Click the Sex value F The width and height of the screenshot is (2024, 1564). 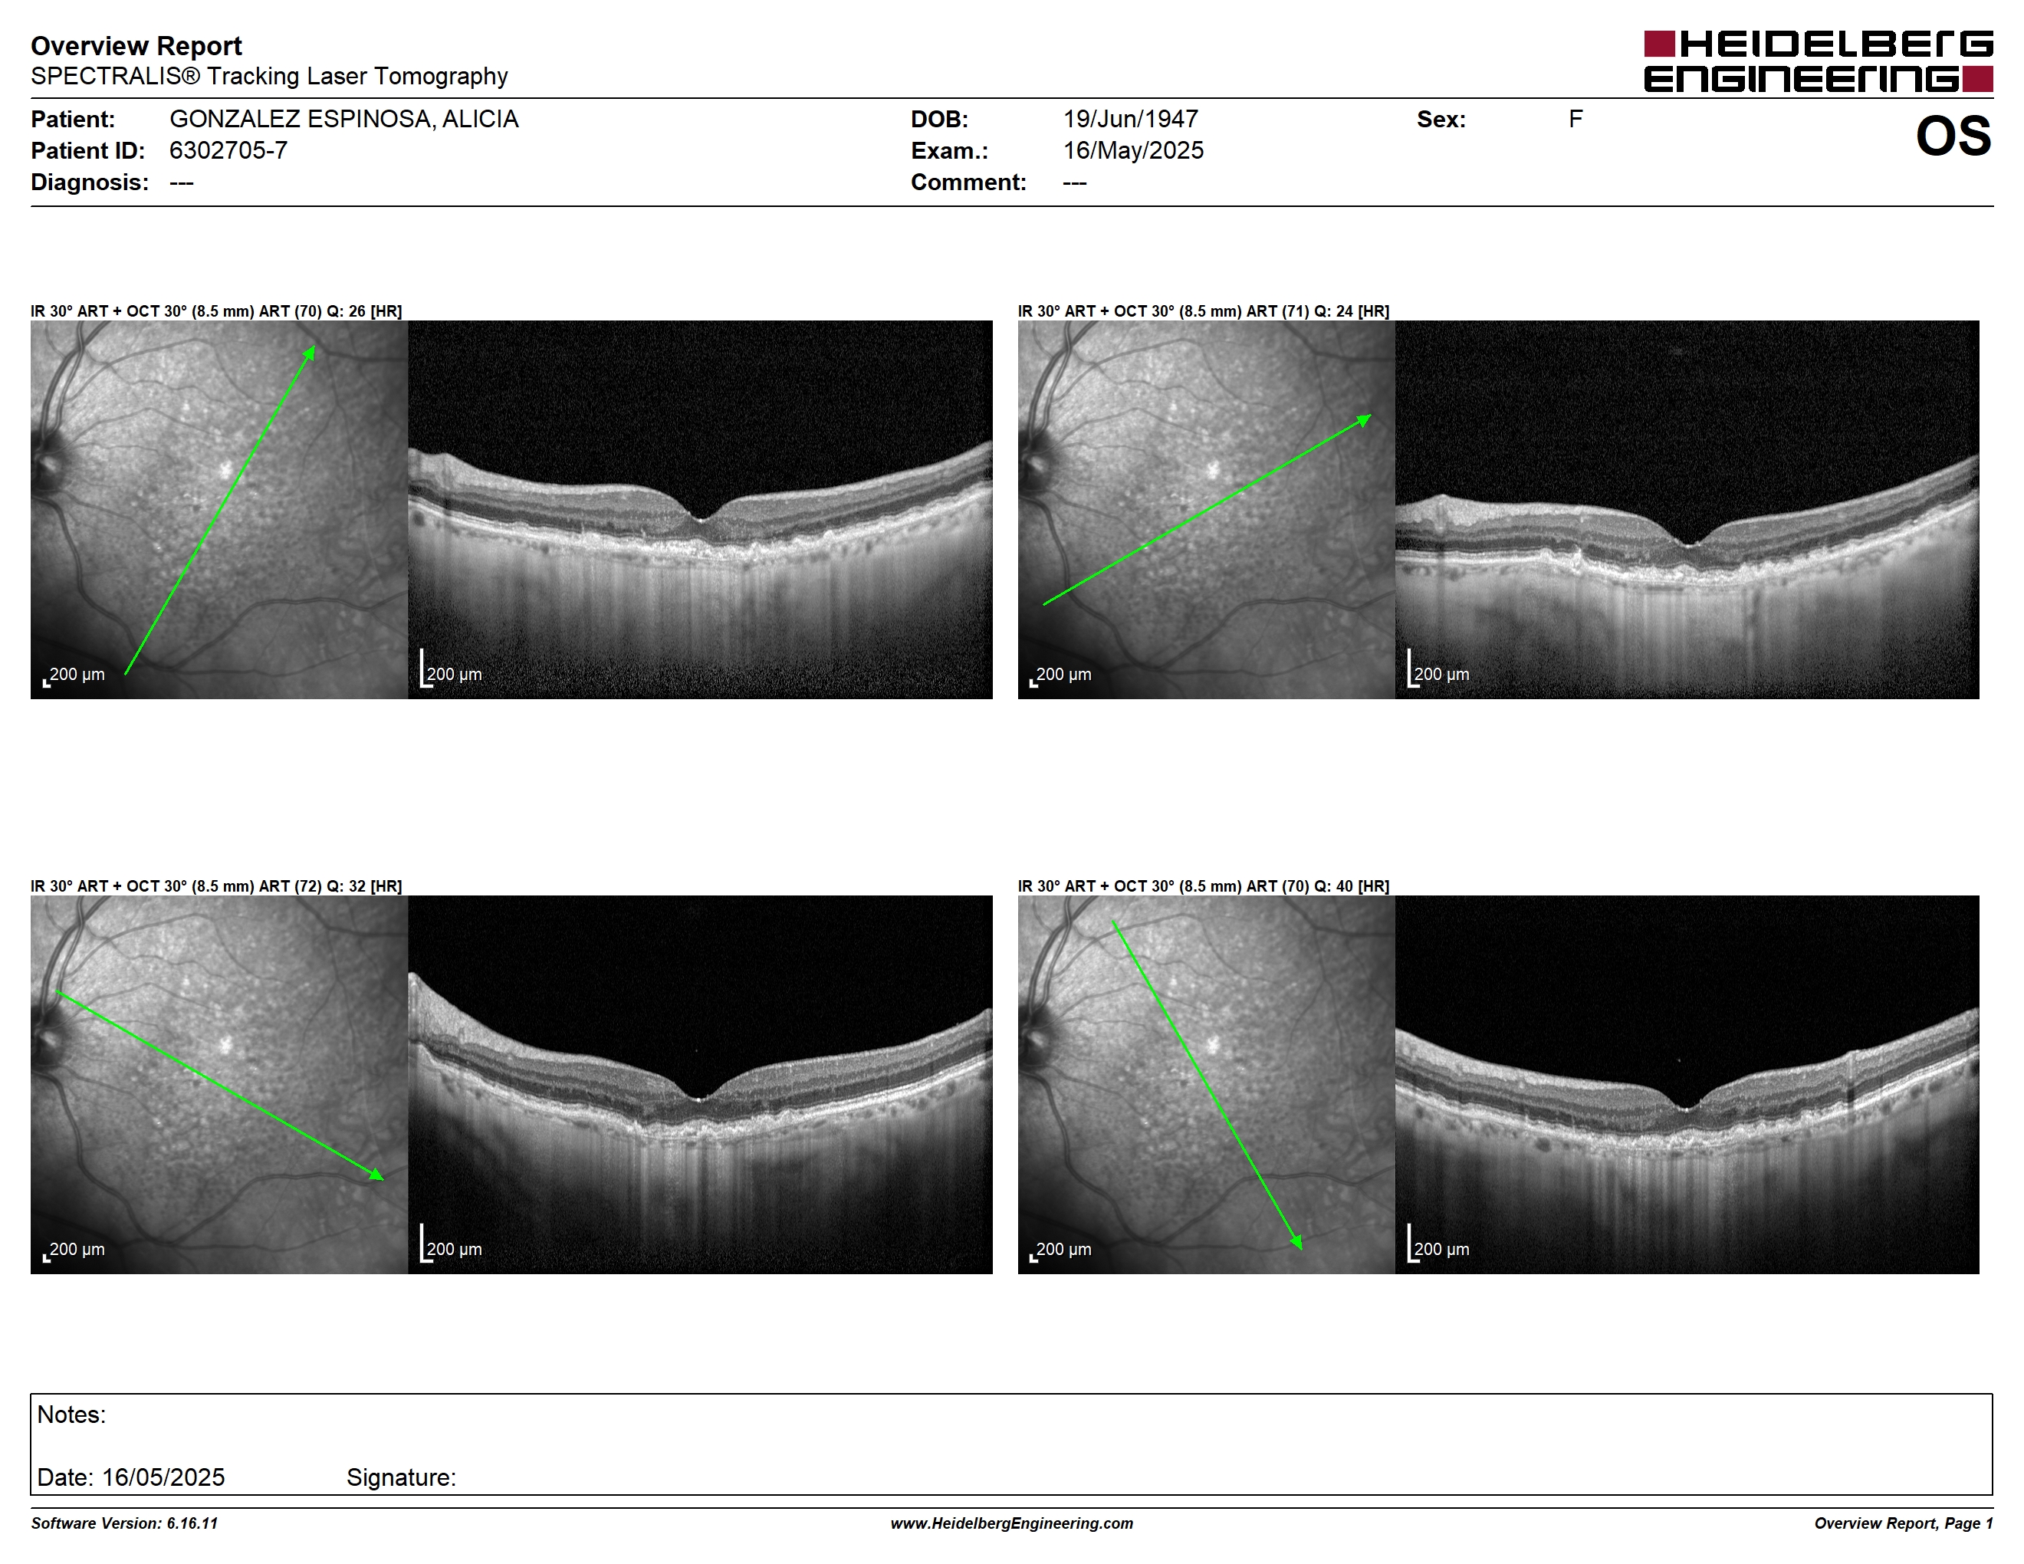pyautogui.click(x=1575, y=120)
